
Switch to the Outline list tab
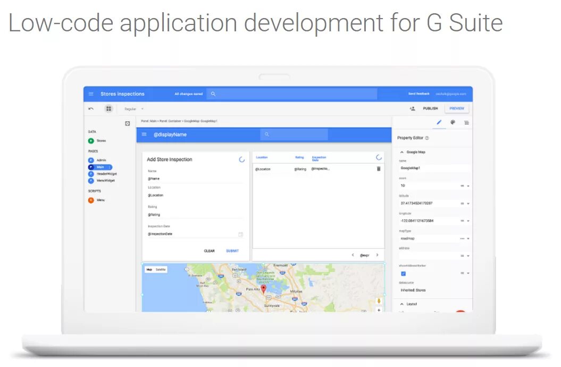[466, 123]
